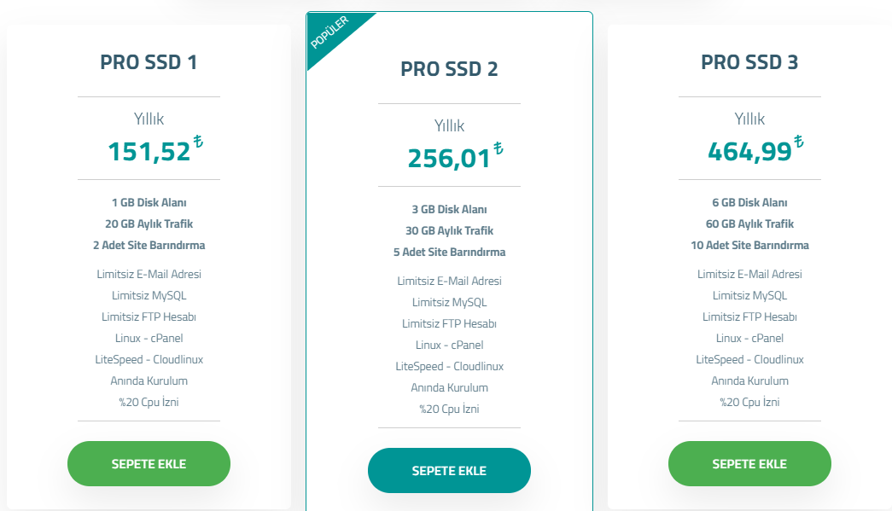Select the lira sign after 464,99
Image resolution: width=892 pixels, height=511 pixels.
pos(799,142)
